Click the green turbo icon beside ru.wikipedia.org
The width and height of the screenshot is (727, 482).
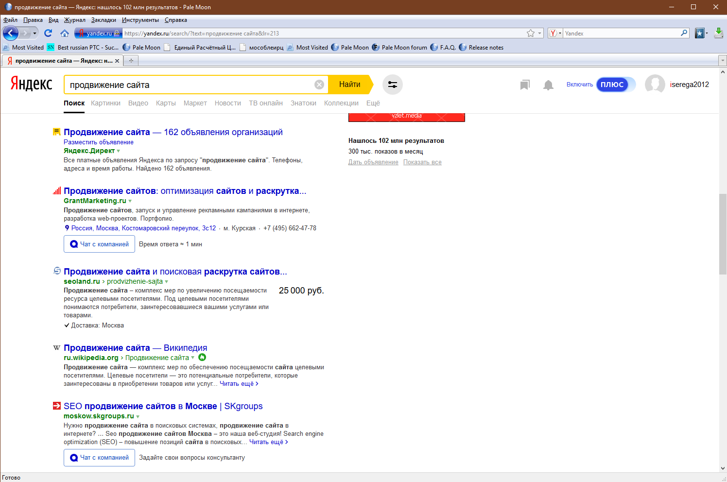(202, 357)
